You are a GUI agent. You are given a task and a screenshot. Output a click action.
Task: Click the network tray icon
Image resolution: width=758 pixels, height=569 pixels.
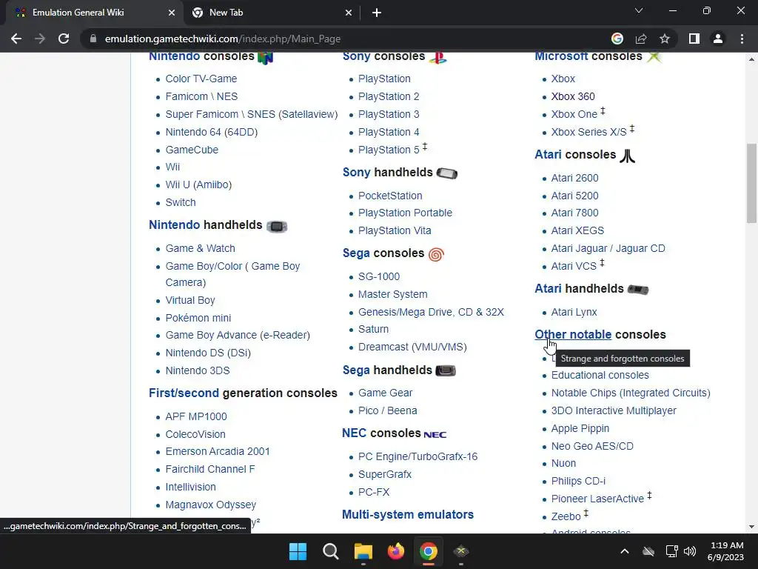[671, 551]
